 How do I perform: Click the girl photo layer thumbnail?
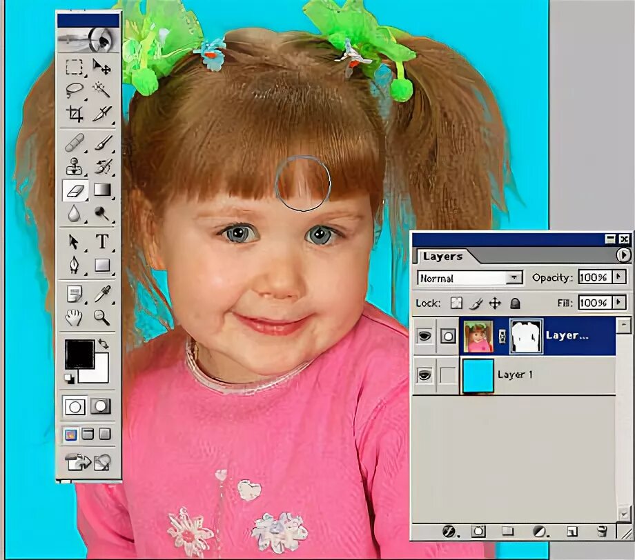(478, 336)
